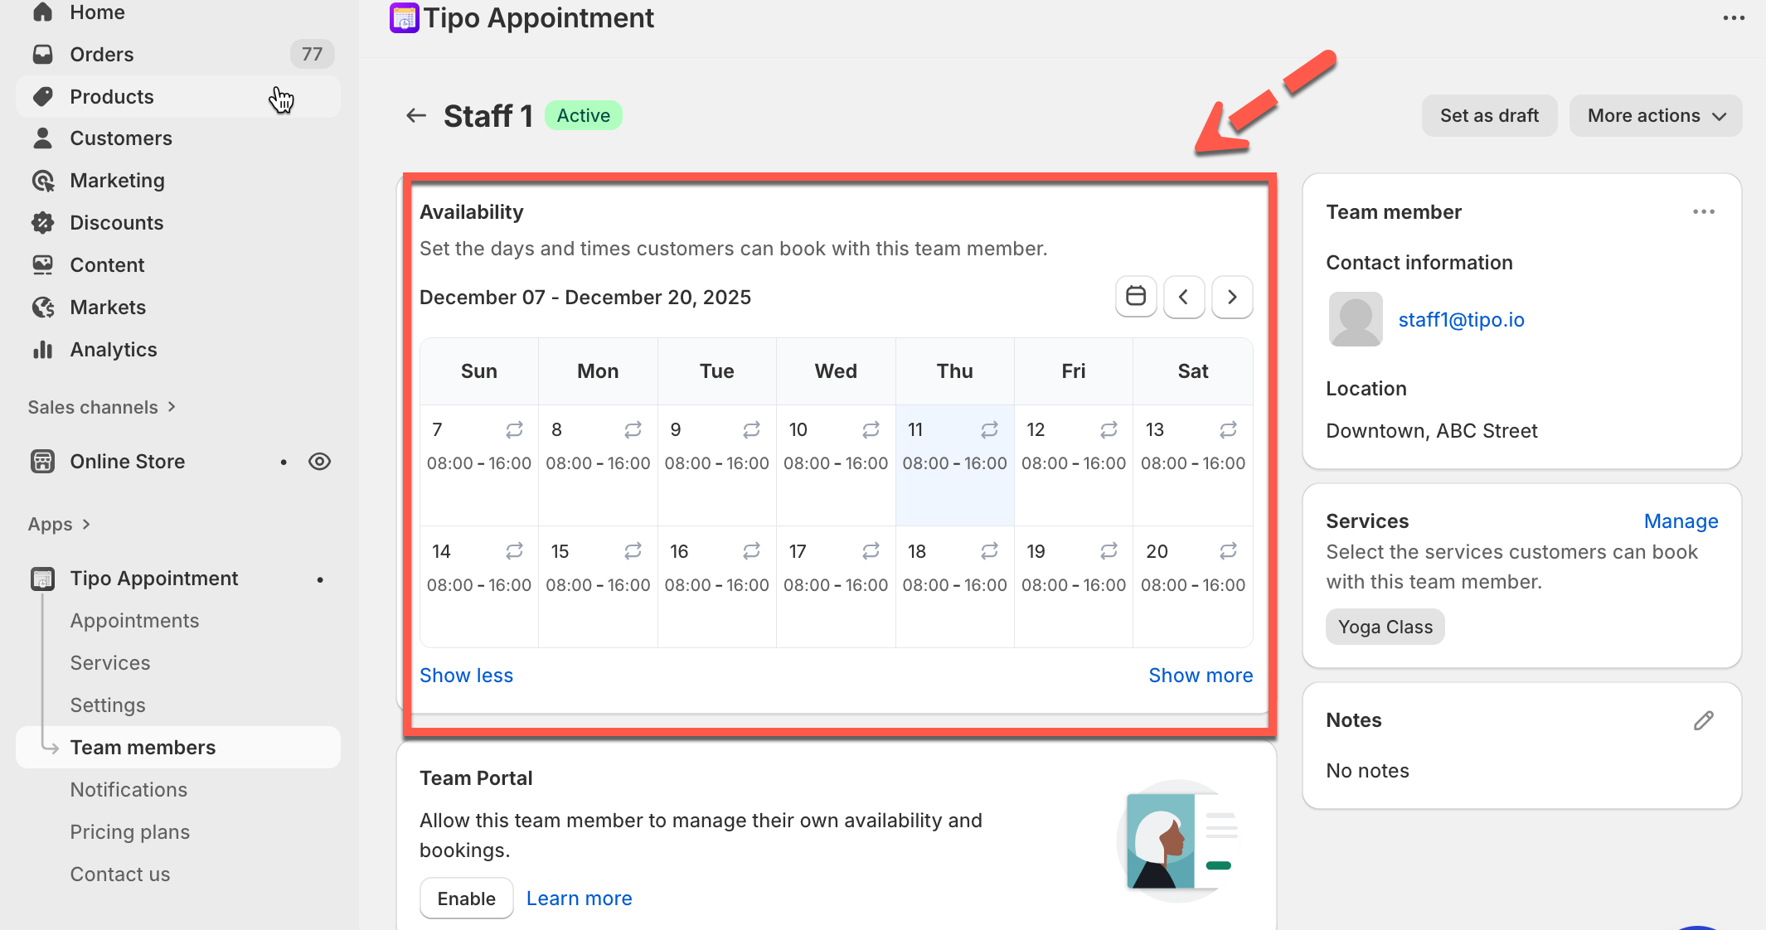Open Team member card three-dot menu
The height and width of the screenshot is (930, 1766).
(x=1703, y=212)
